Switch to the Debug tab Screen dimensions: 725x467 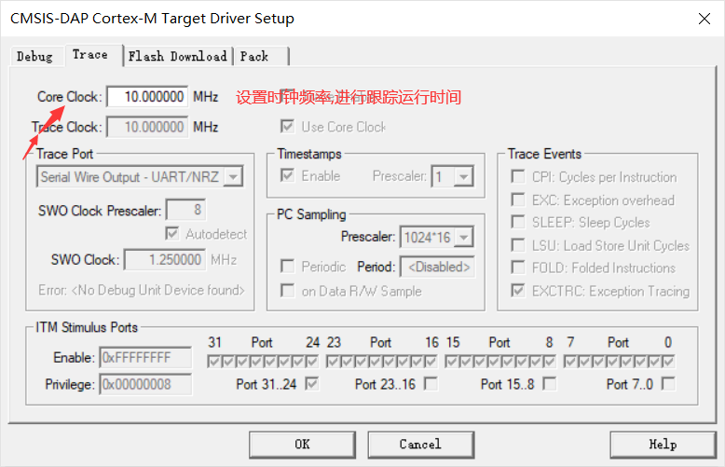34,57
